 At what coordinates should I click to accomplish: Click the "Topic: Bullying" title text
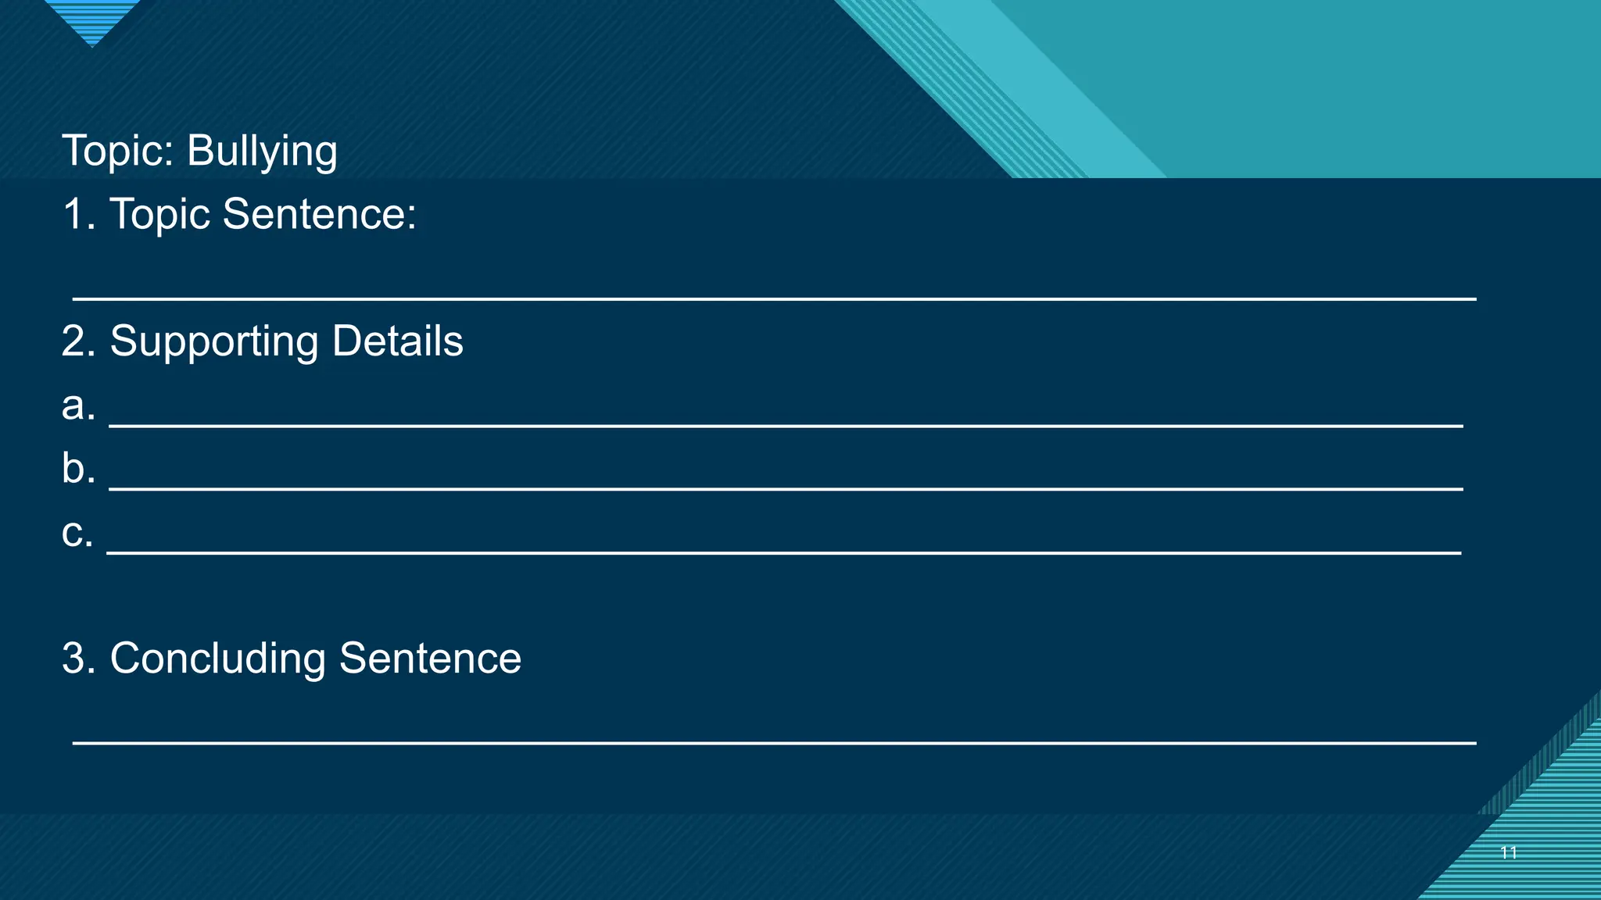click(199, 150)
